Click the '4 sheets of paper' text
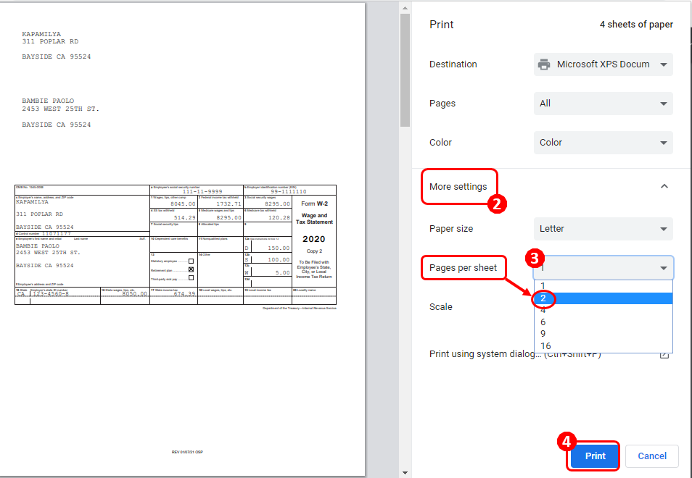This screenshot has height=478, width=692. tap(636, 25)
